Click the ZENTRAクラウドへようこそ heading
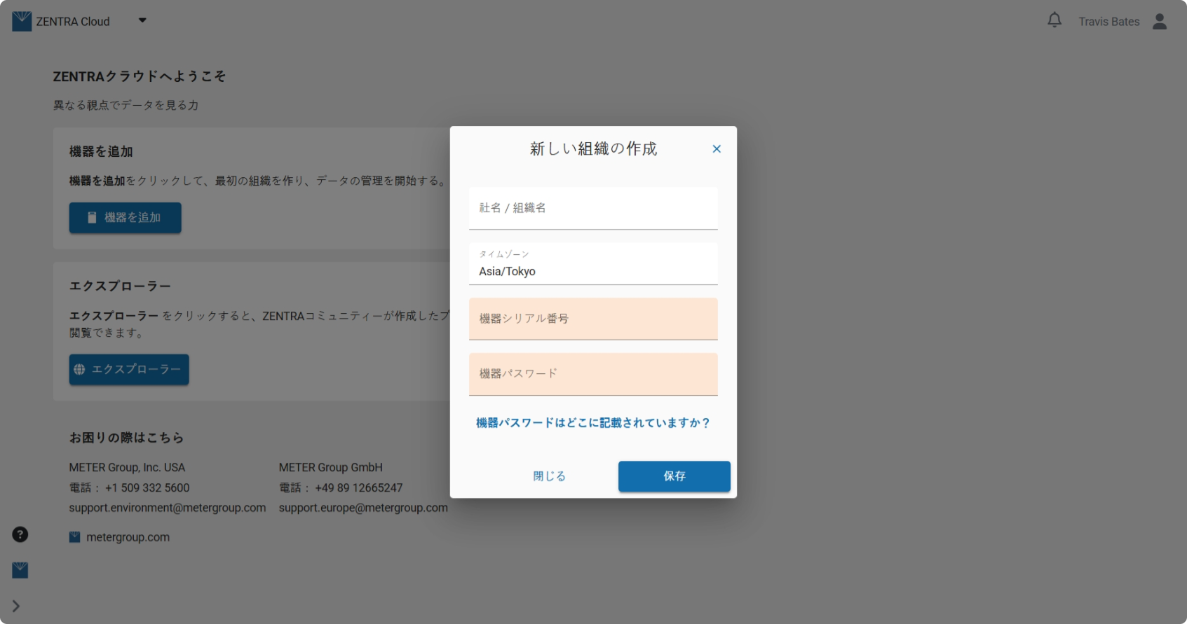This screenshot has width=1187, height=624. click(140, 76)
